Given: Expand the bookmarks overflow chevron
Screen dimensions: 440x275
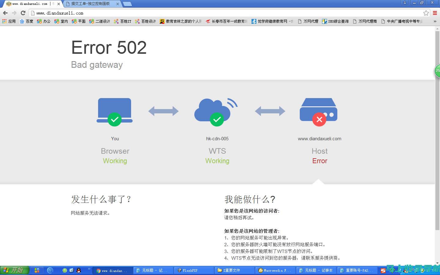Looking at the screenshot, I should point(435,21).
